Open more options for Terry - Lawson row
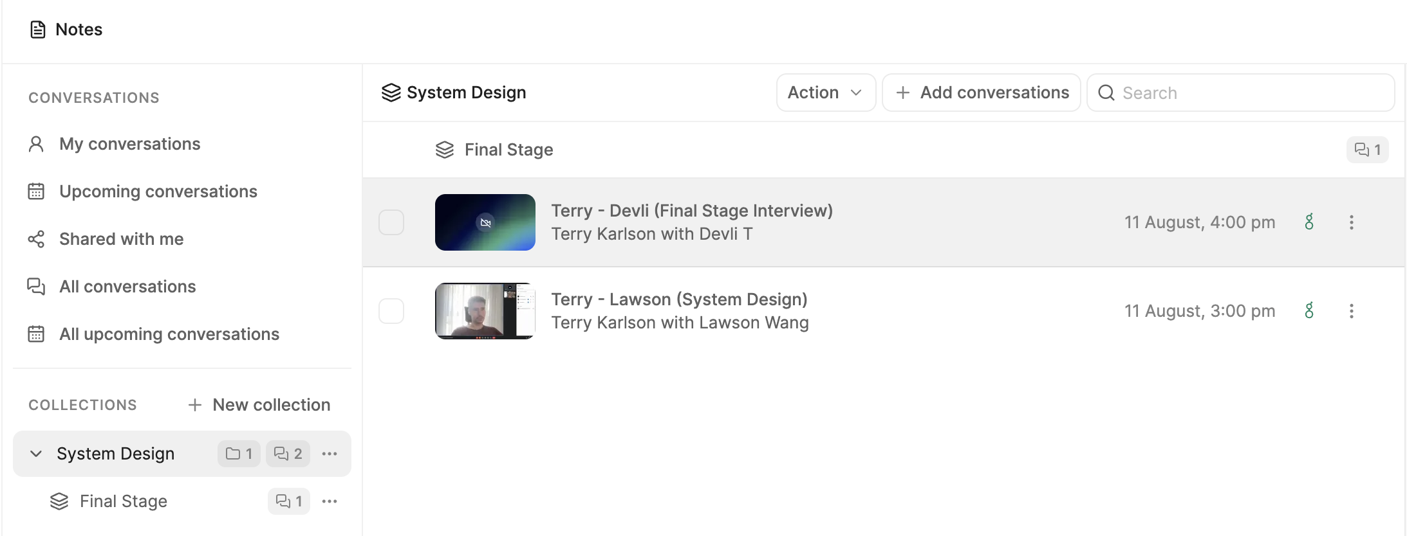 point(1352,311)
